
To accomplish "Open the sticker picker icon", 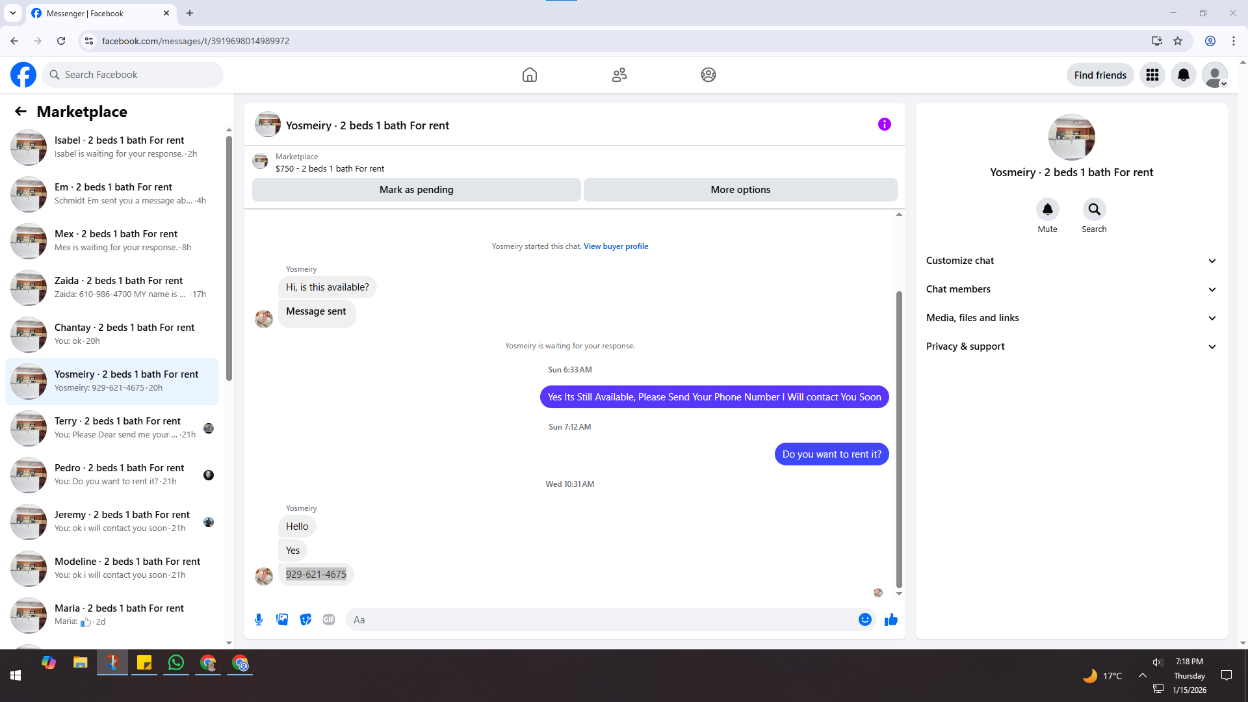I will tap(305, 619).
